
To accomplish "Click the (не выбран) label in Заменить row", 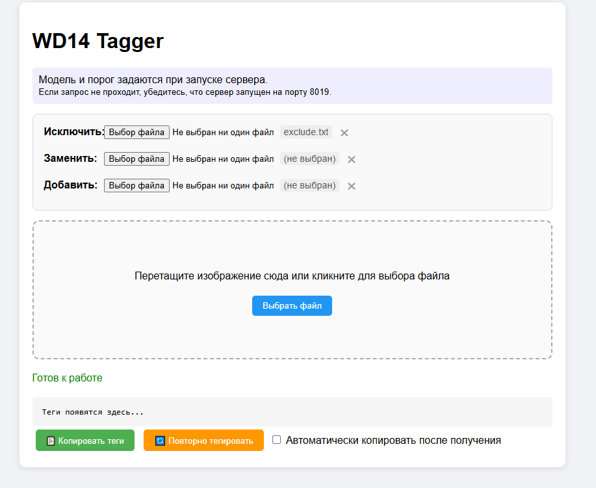I will tap(310, 159).
